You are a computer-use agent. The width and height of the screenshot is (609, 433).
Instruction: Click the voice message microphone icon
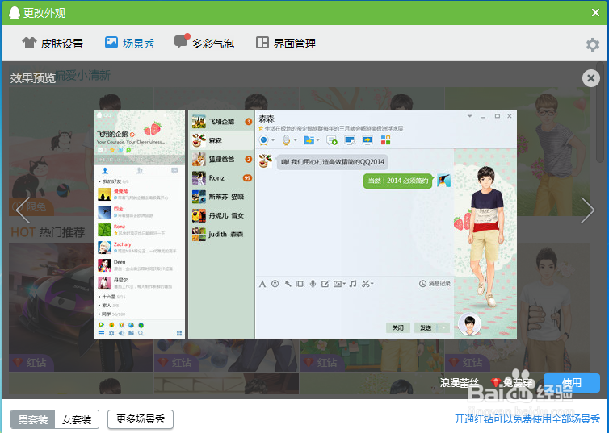[313, 284]
